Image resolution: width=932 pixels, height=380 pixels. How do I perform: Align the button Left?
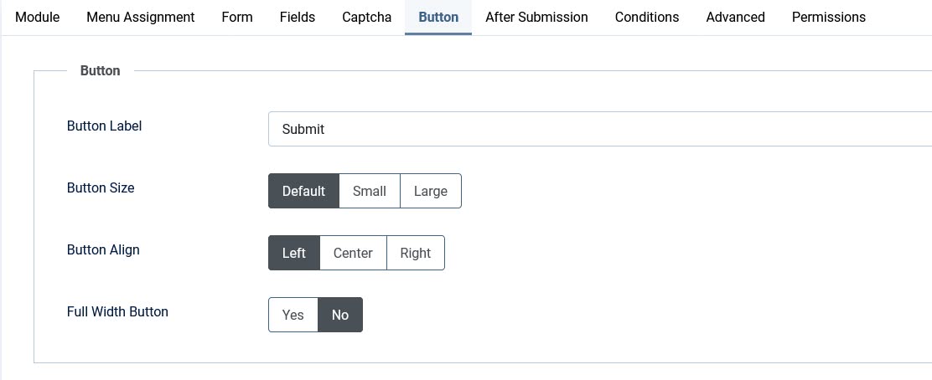[294, 253]
